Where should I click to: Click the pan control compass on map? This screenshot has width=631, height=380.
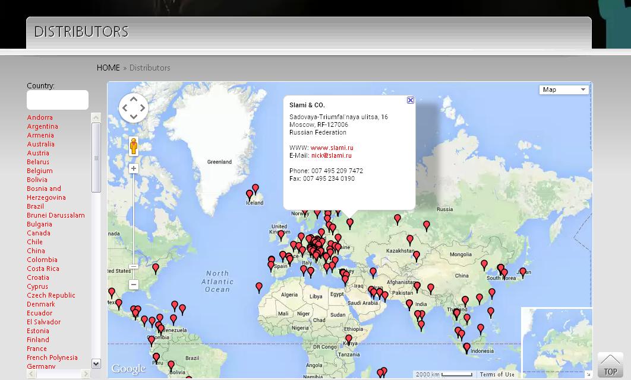[134, 108]
